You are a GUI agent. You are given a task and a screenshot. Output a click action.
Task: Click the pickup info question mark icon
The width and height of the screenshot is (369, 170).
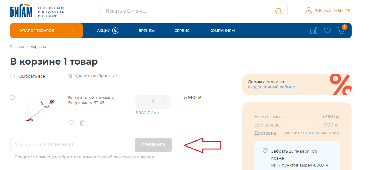click(265, 150)
